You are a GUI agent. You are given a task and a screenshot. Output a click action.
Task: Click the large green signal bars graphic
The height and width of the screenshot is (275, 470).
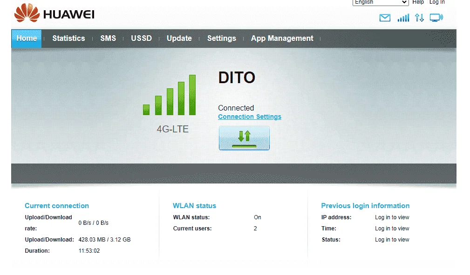click(x=170, y=95)
